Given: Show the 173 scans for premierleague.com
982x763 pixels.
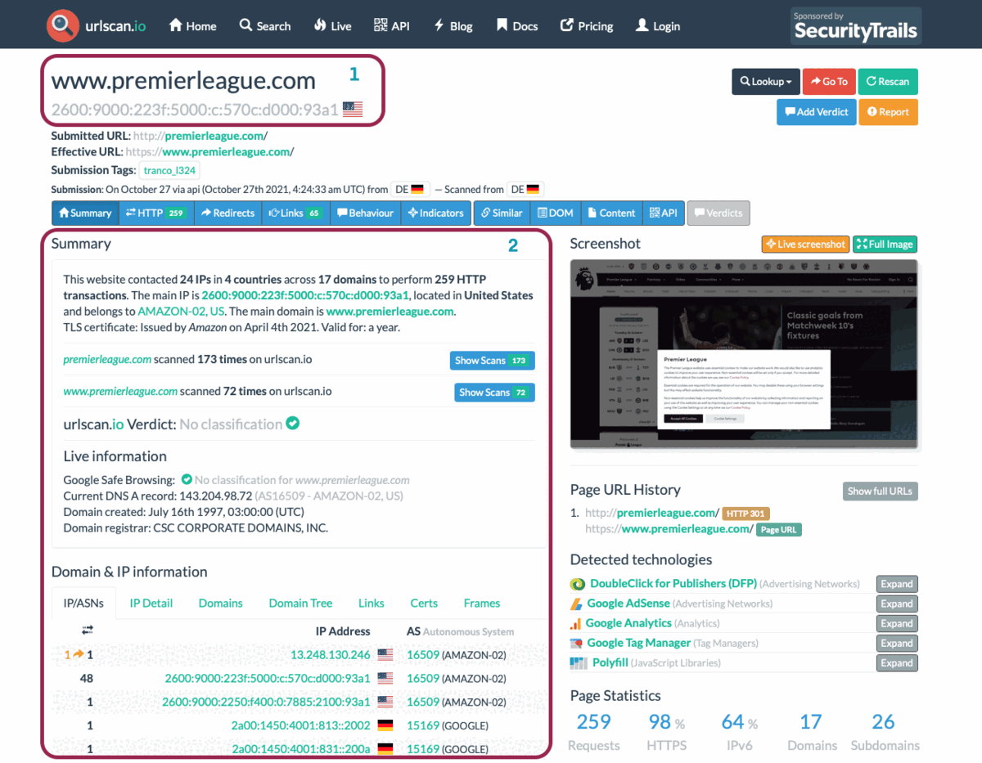Looking at the screenshot, I should point(492,361).
